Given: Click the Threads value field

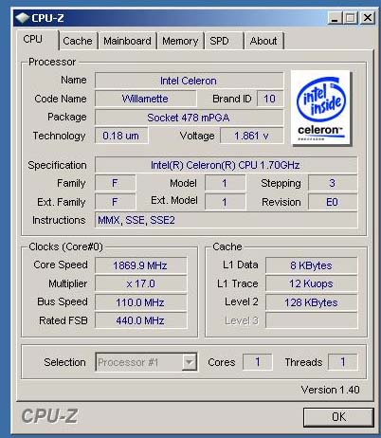Looking at the screenshot, I should 343,362.
